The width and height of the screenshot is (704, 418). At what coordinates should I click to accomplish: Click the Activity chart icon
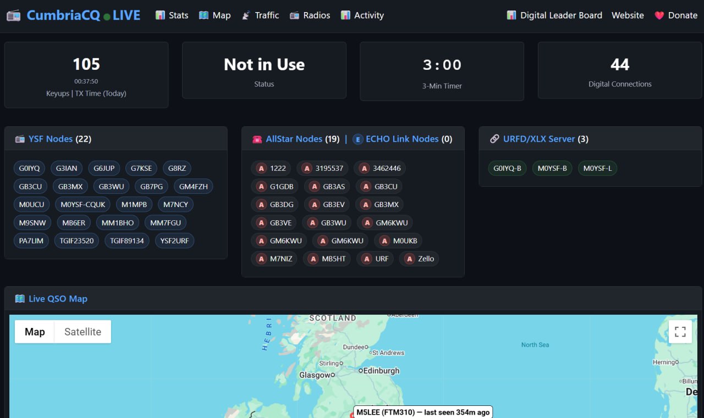click(345, 15)
